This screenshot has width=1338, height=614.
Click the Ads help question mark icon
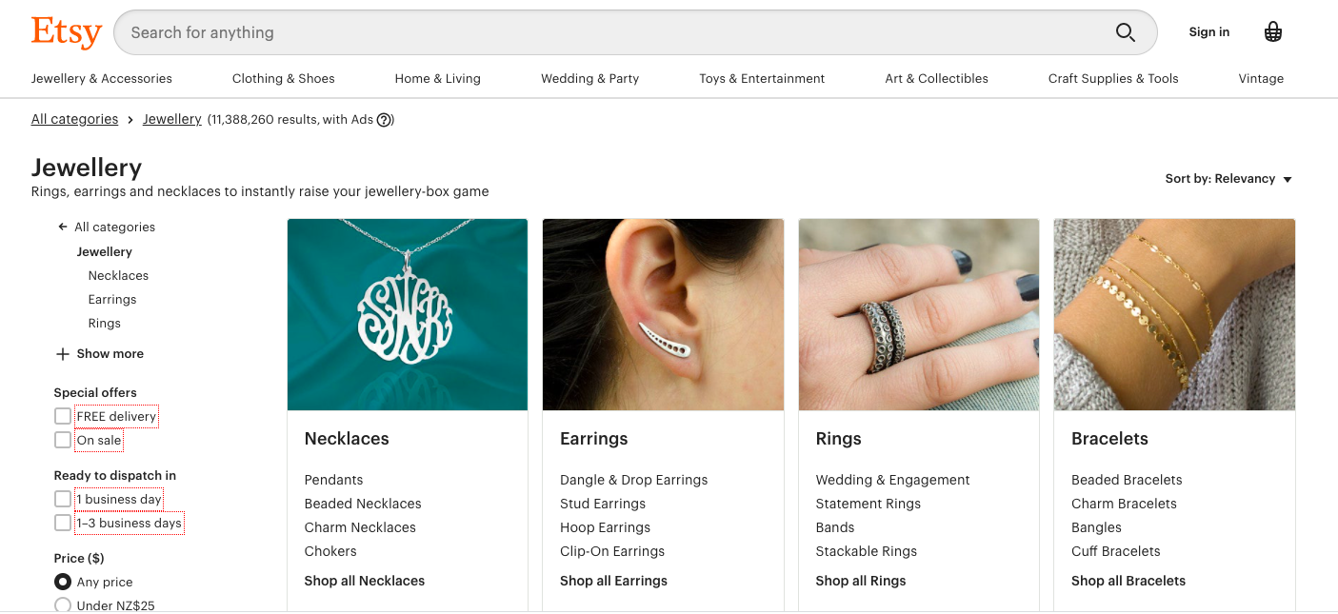click(384, 120)
